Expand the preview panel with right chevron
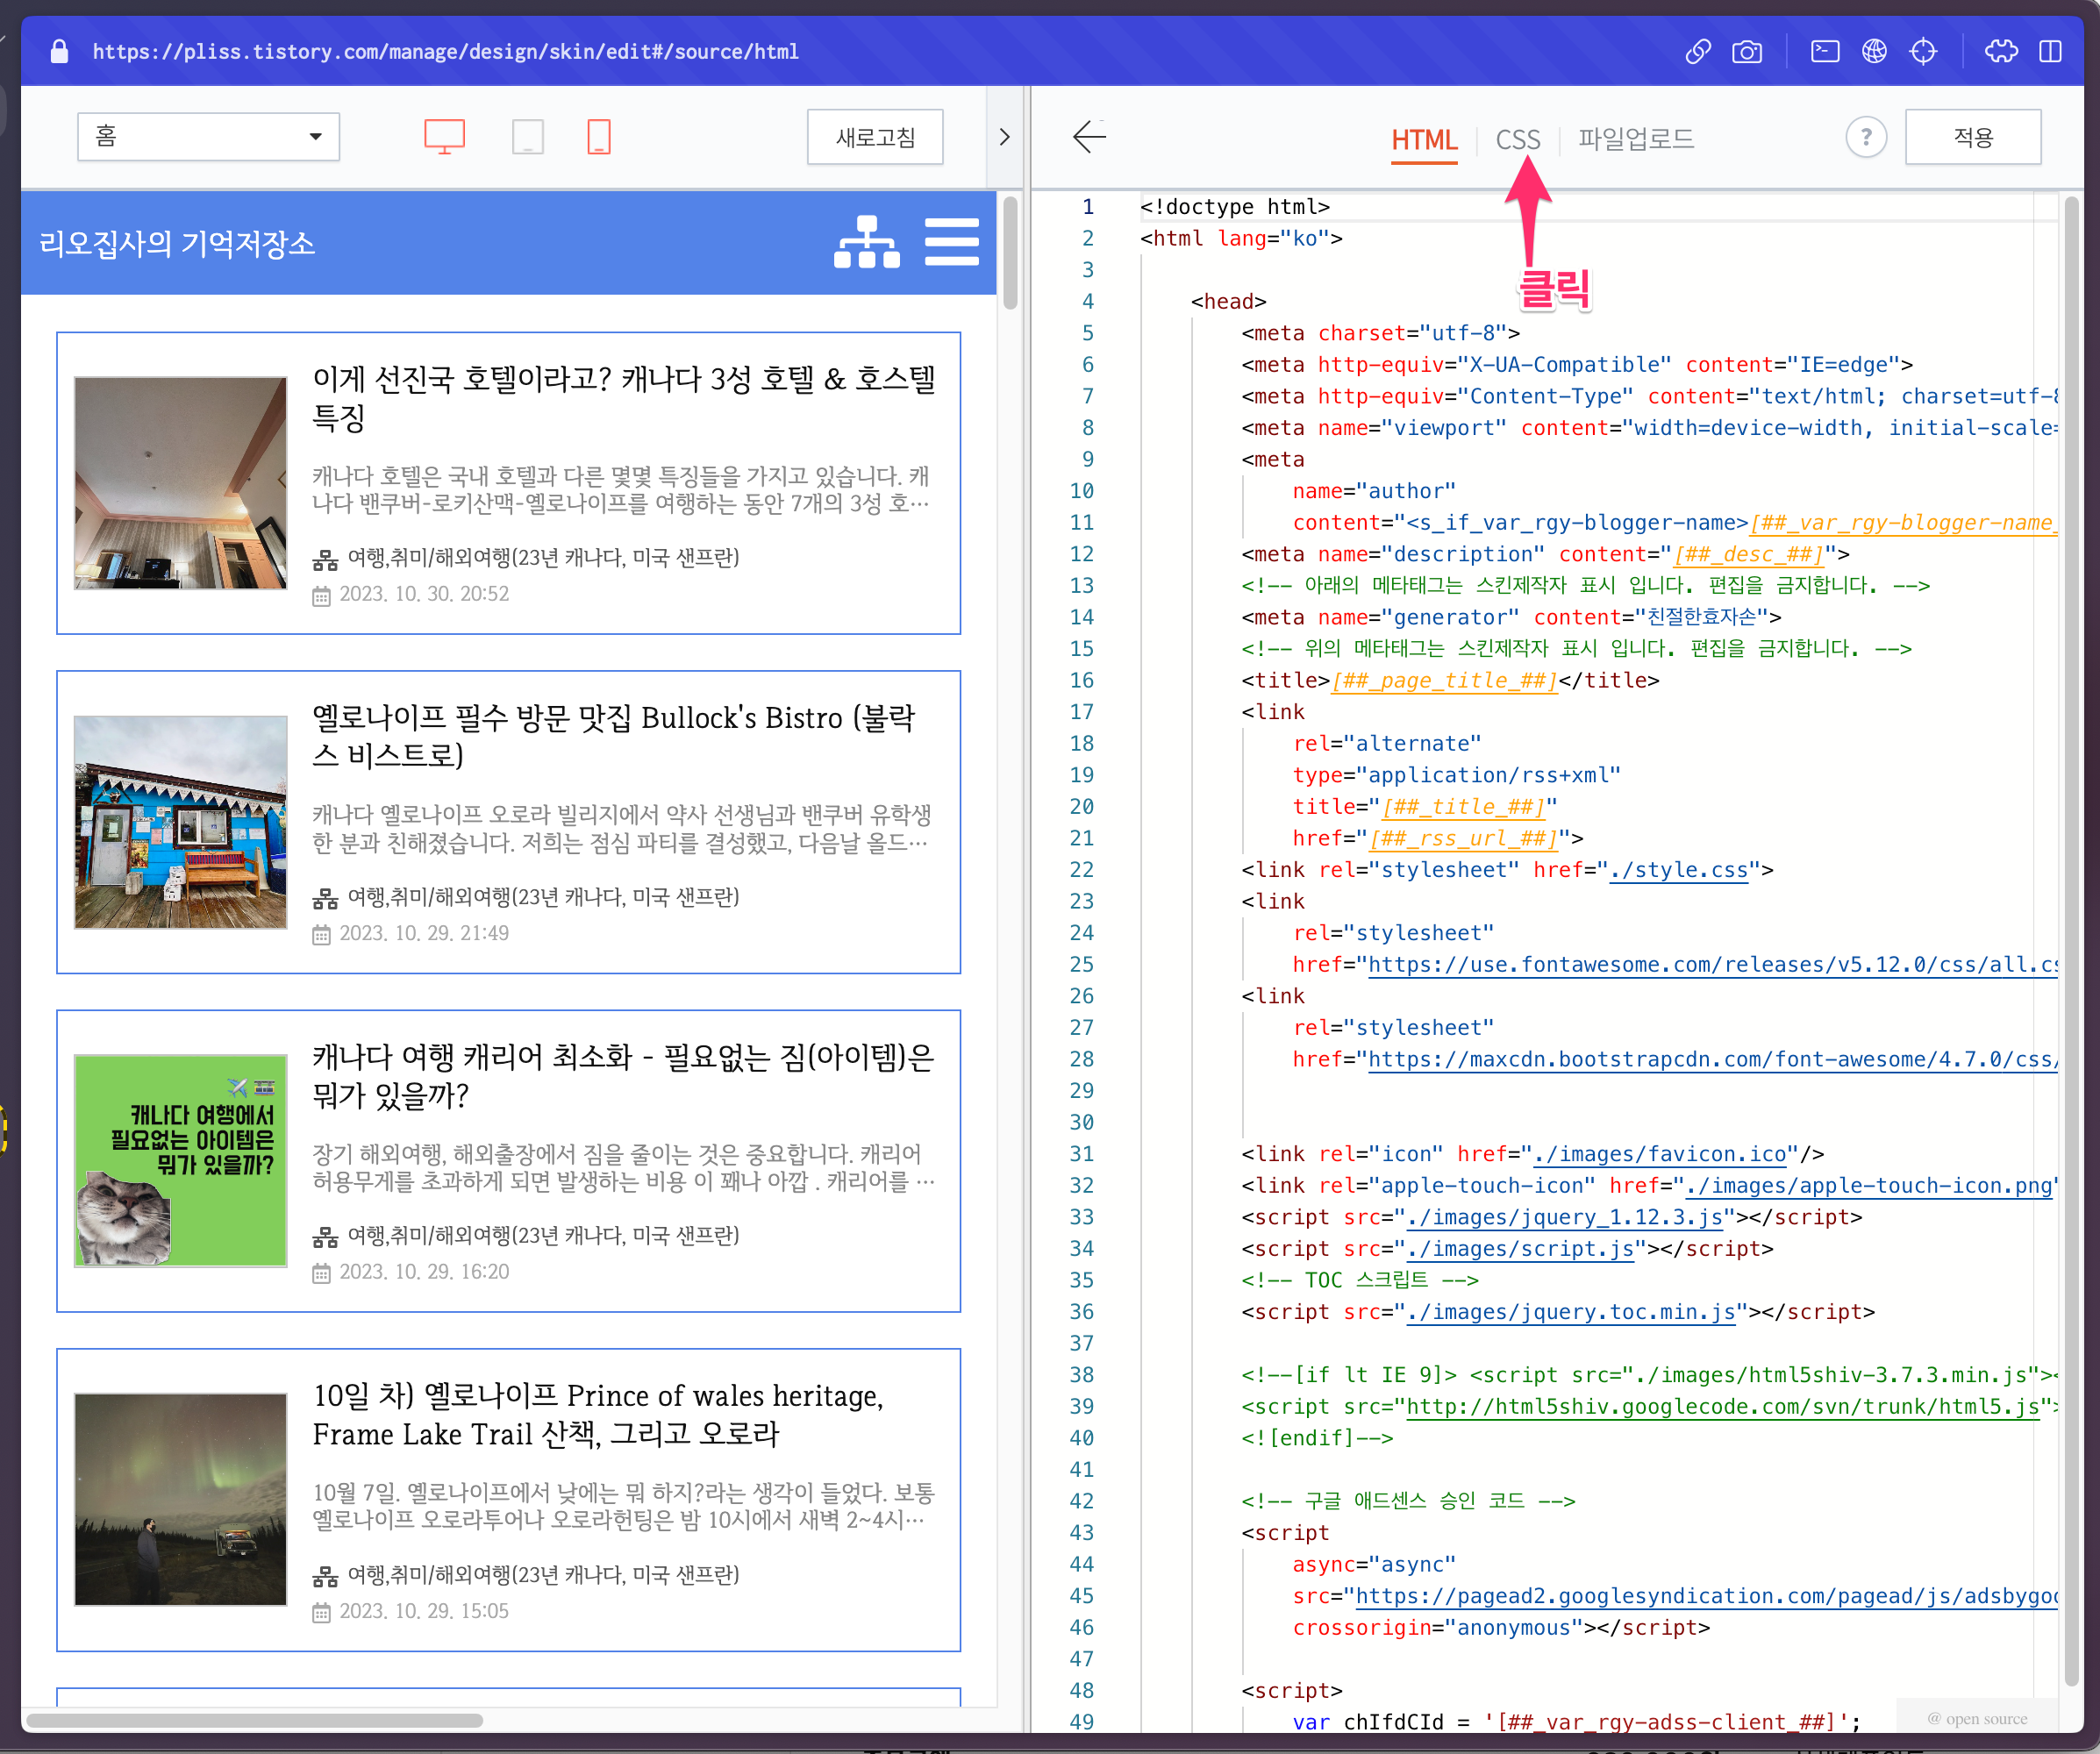Viewport: 2100px width, 1754px height. [x=1005, y=136]
